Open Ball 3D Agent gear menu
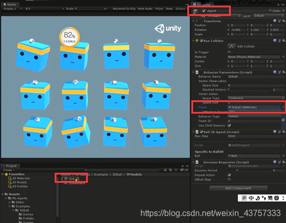Image resolution: width=286 pixels, height=223 pixels. [283, 132]
